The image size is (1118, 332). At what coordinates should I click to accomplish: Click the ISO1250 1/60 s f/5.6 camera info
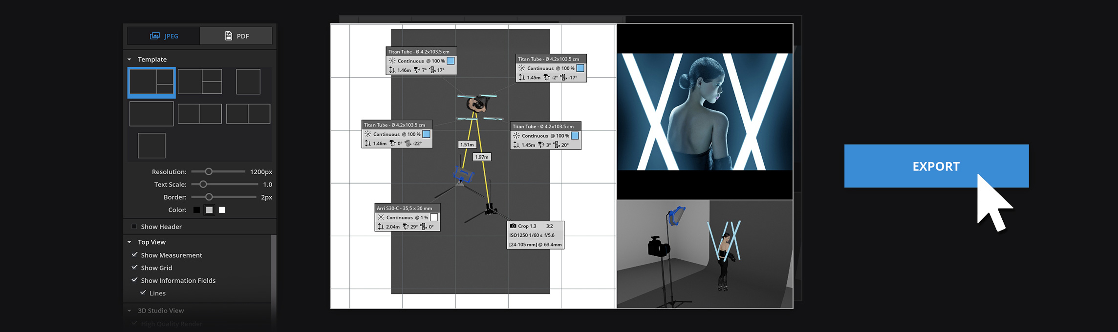(x=532, y=235)
